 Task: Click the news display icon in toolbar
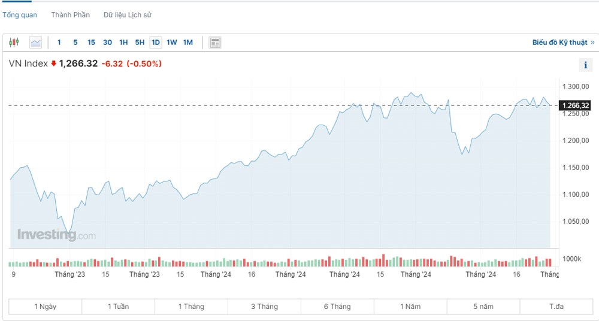pos(216,43)
